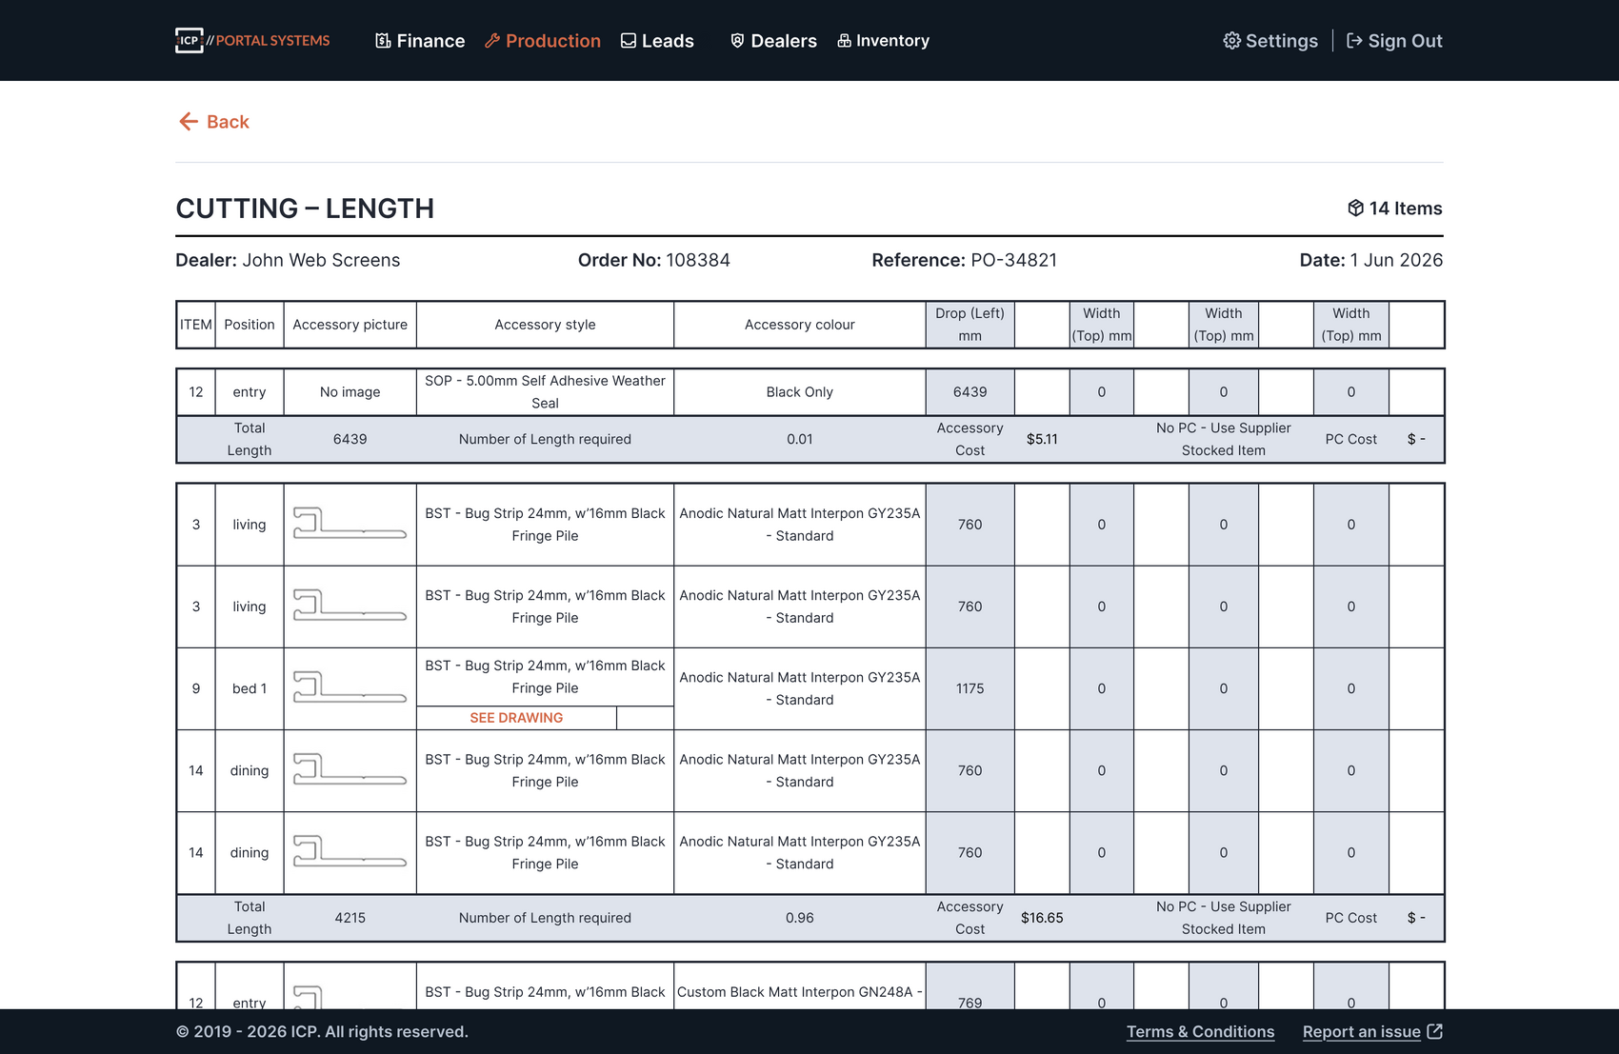Click the drop value 6439 for entry
The height and width of the screenshot is (1054, 1619).
[x=969, y=392]
